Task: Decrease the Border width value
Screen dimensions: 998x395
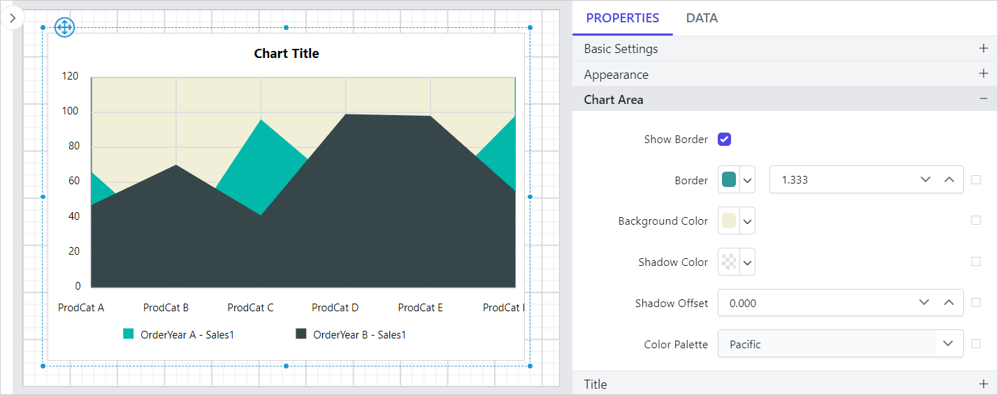Action: click(925, 180)
